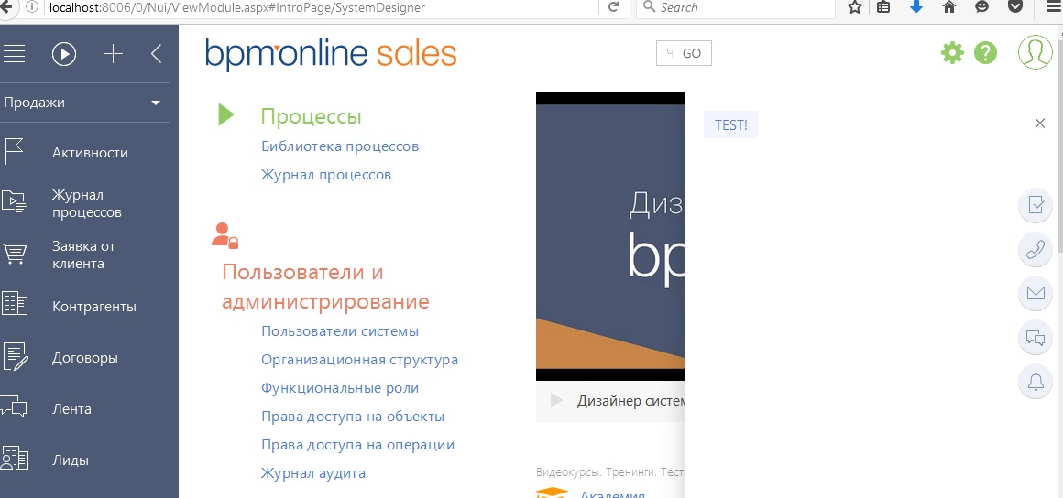Click the browser smiley face icon
Viewport: 1063px width, 498px height.
981,6
